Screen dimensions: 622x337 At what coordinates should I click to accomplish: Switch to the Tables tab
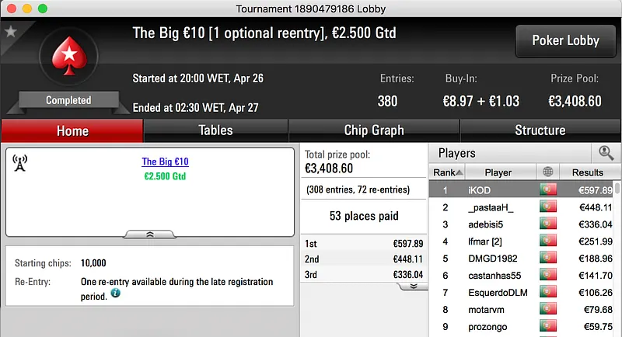pyautogui.click(x=215, y=130)
